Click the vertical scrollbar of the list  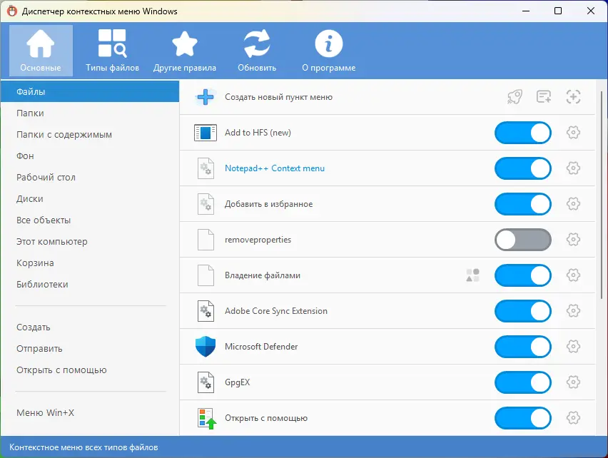coord(602,195)
